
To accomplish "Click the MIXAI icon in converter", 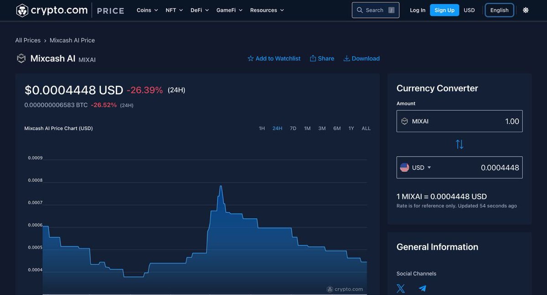I will pos(404,121).
